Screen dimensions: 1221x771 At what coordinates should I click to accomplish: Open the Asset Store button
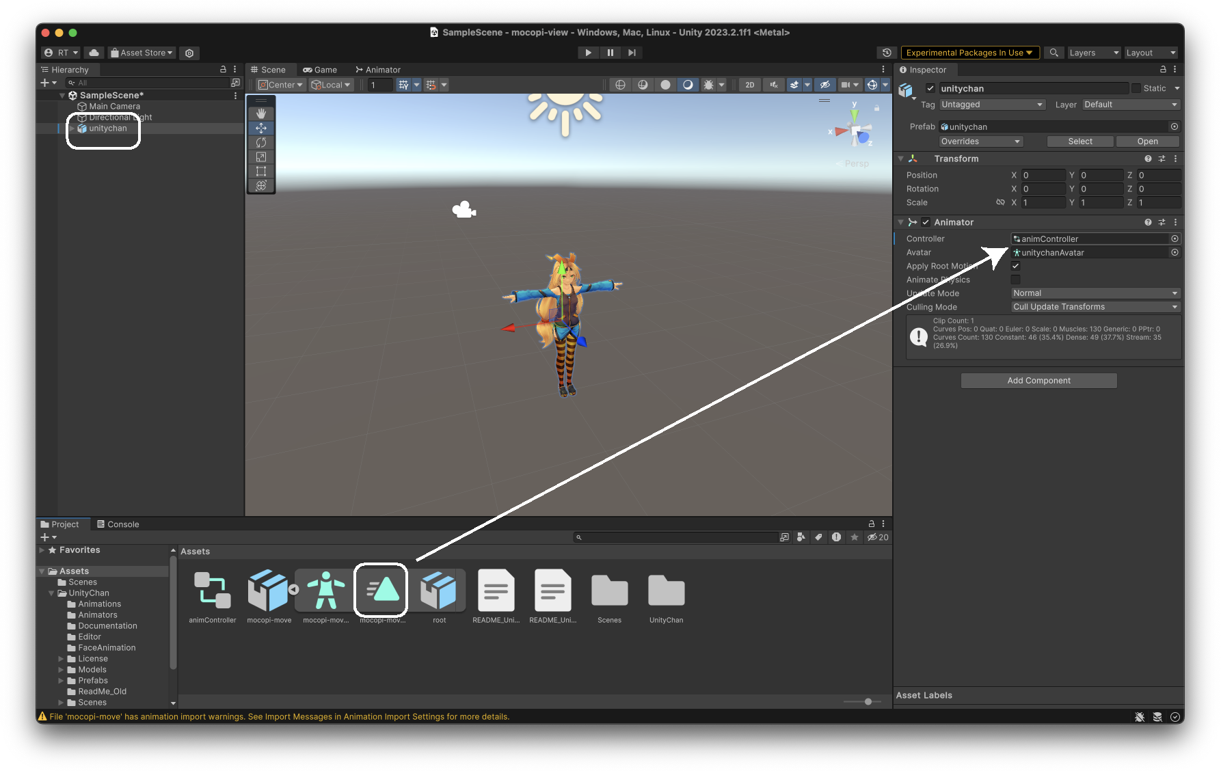tap(142, 53)
